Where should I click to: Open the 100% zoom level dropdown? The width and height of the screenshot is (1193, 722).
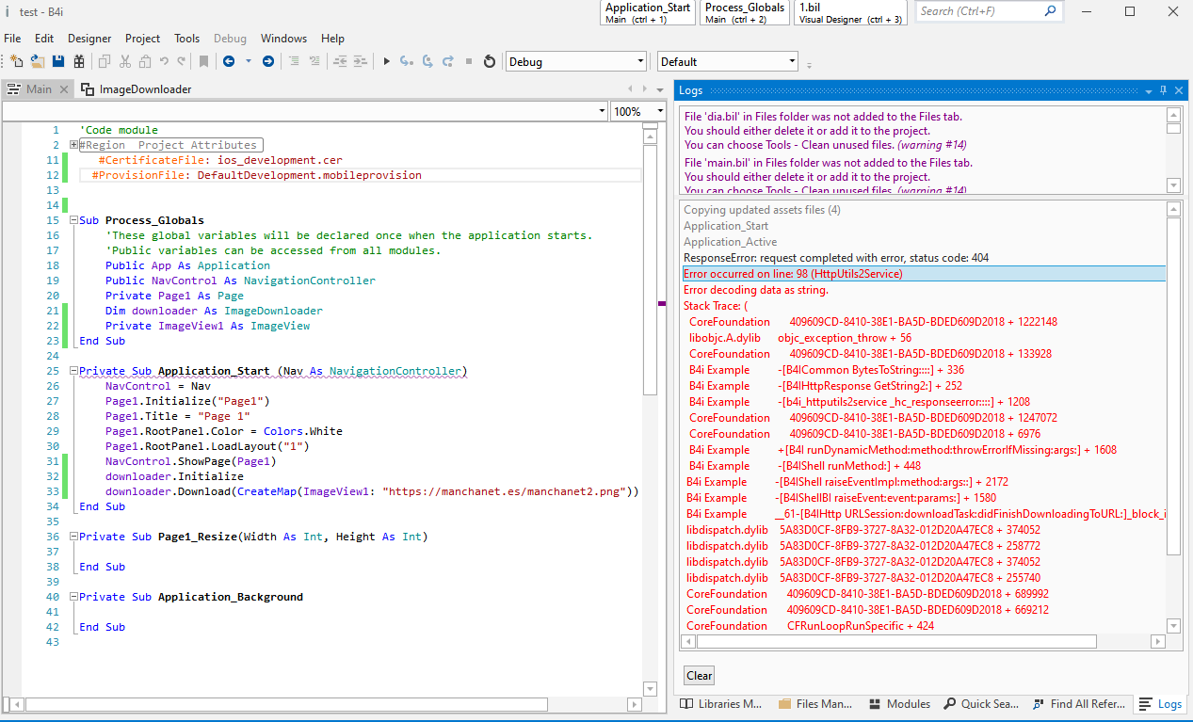click(639, 111)
